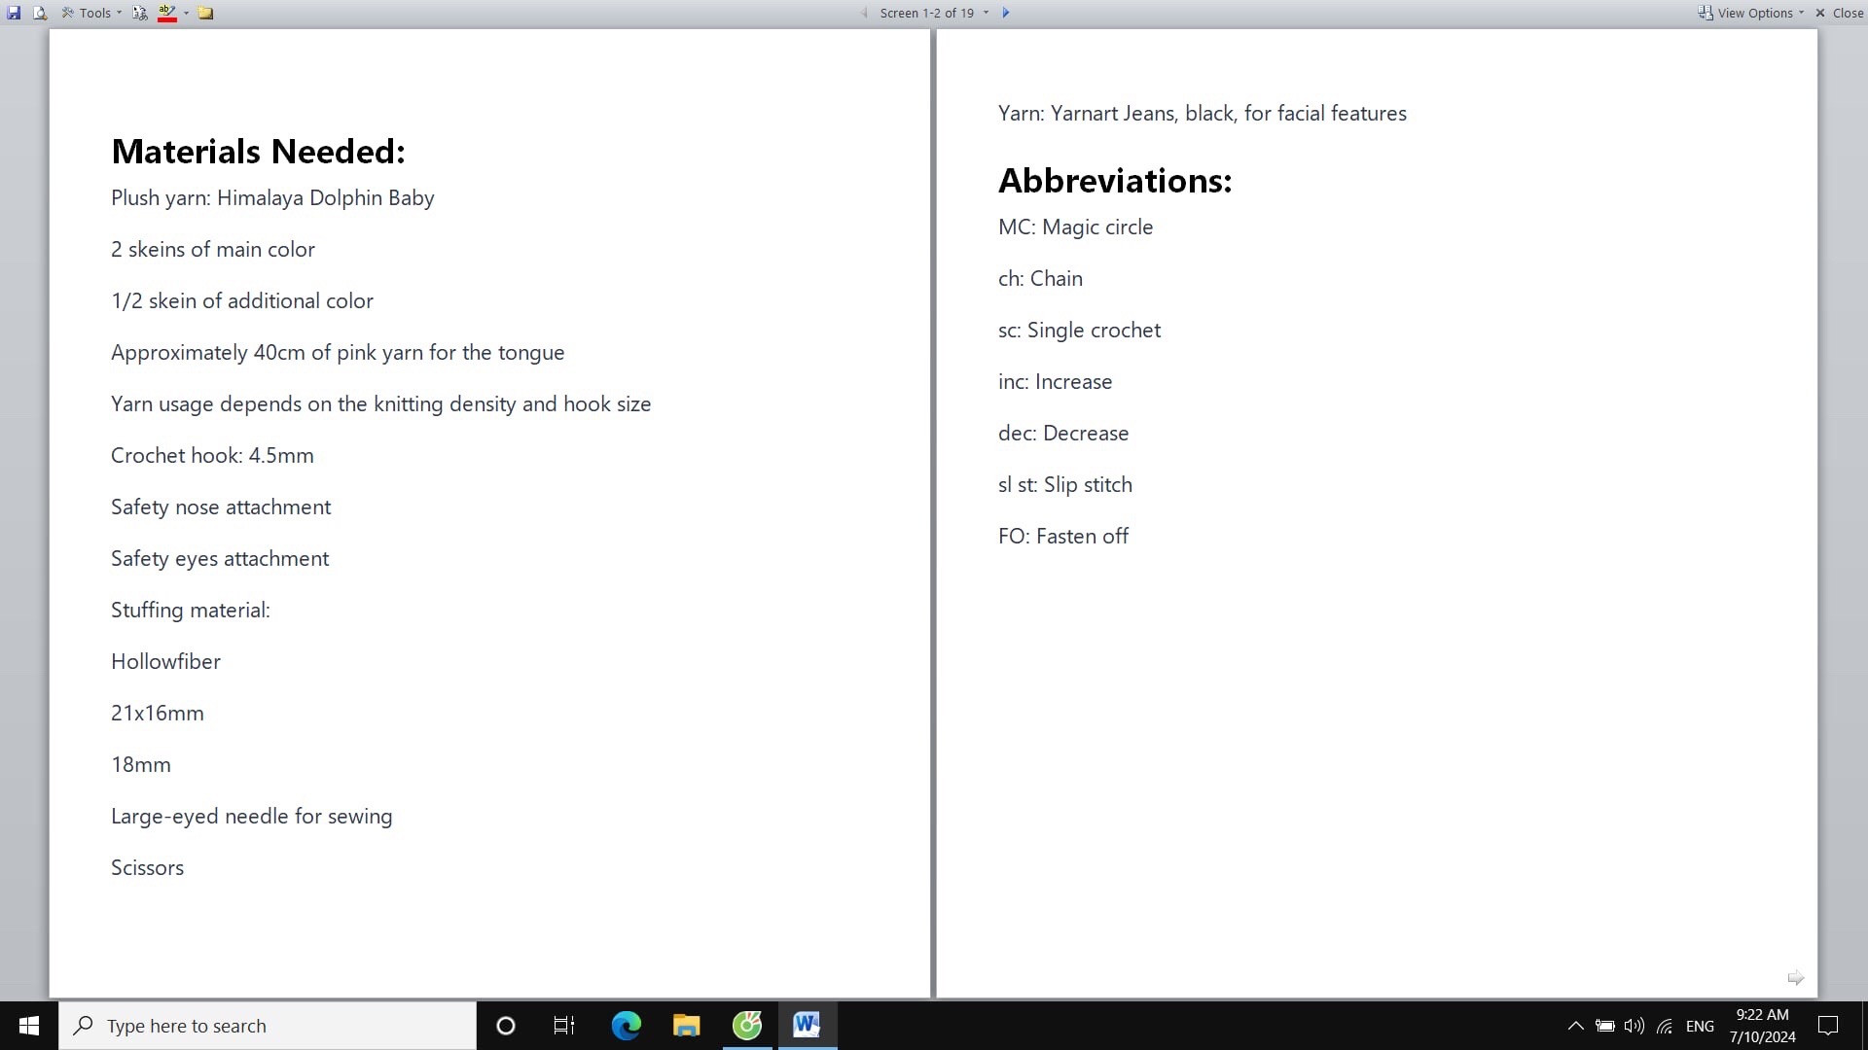Screen dimensions: 1868x1050
Task: Switch to the Word taskbar icon
Action: point(807,1026)
